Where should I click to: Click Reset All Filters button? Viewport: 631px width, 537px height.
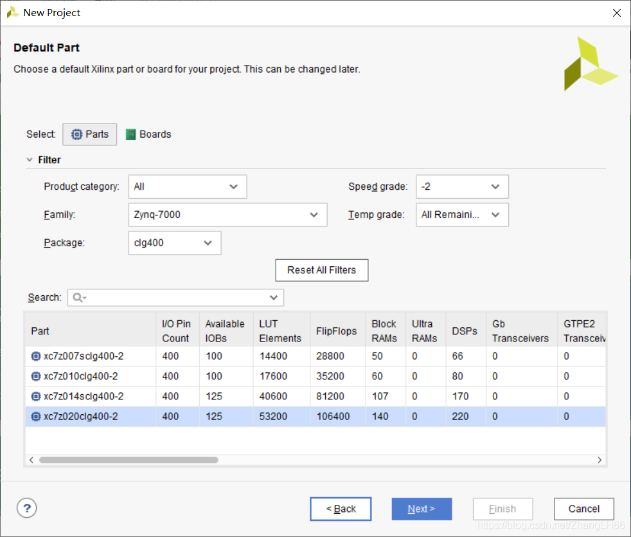tap(321, 270)
